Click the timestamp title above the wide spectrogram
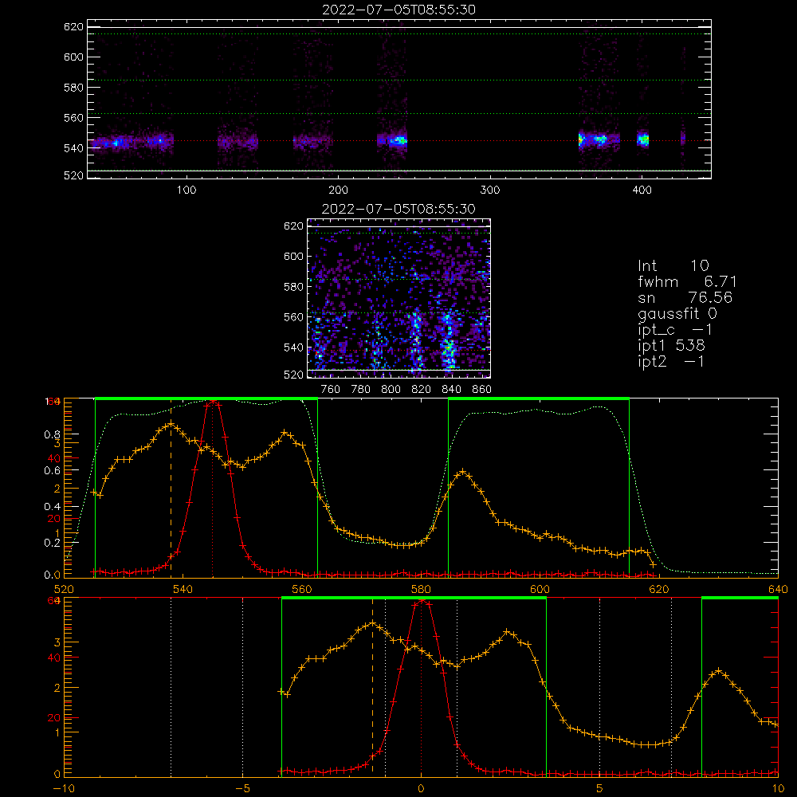The width and height of the screenshot is (797, 797). (x=398, y=10)
